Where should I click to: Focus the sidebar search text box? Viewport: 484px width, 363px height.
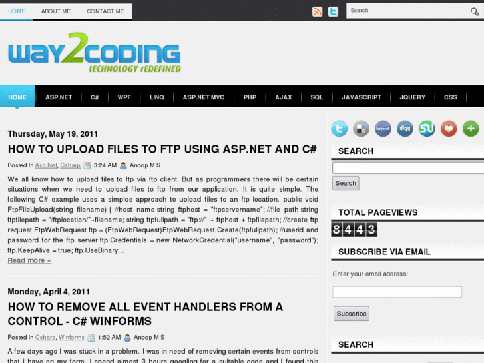click(x=408, y=168)
